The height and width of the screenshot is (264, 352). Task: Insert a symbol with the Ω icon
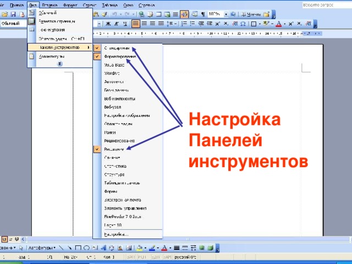point(243,24)
